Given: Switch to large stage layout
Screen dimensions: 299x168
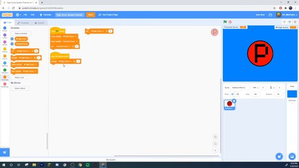Looking at the screenshot, I should [289, 22].
